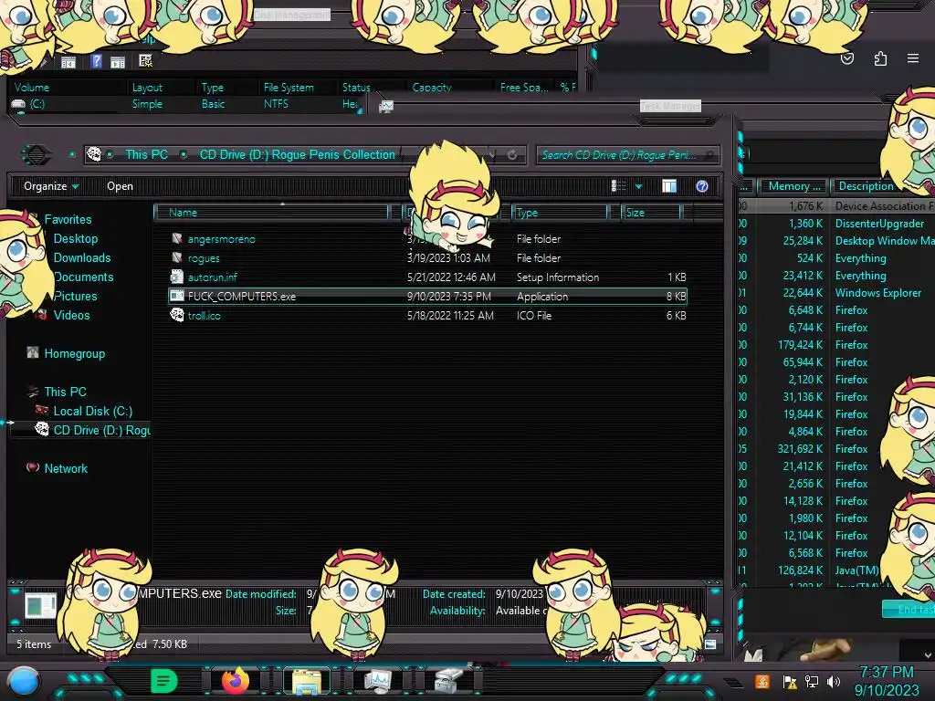This screenshot has height=701, width=935.
Task: Switch to Disk Management on the taskbar
Action: tap(448, 681)
